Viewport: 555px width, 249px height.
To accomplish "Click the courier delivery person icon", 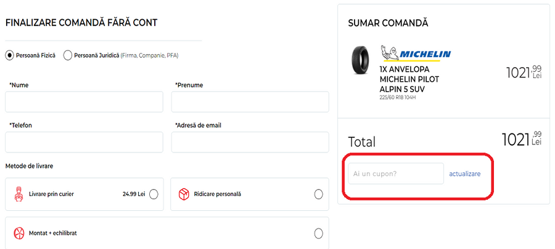I will point(18,194).
